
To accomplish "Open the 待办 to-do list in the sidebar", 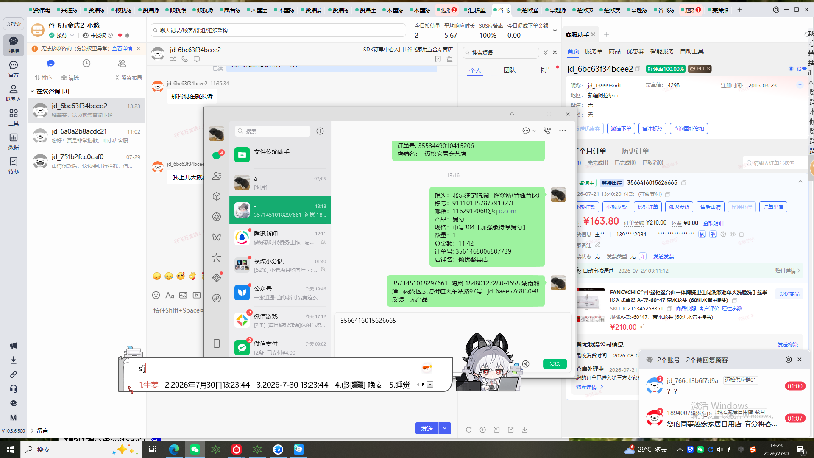I will [x=14, y=165].
